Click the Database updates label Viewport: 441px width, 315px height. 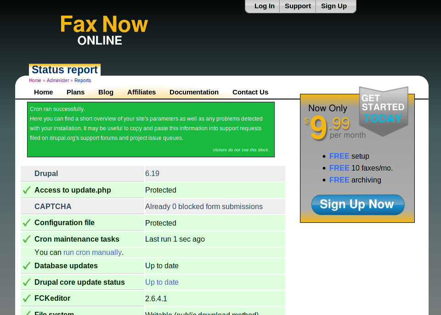(66, 265)
